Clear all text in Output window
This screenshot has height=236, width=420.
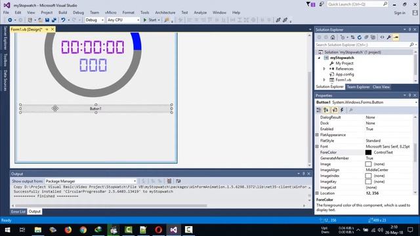169,181
